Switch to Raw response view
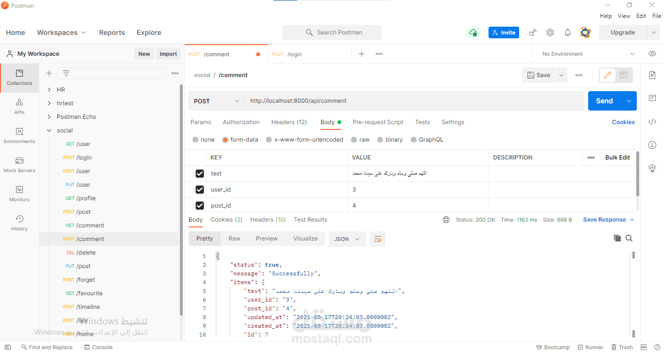 point(234,239)
